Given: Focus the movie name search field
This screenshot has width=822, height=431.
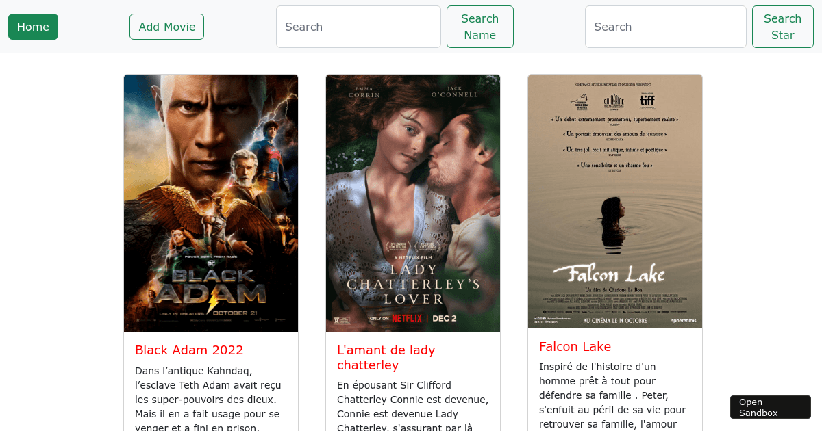Looking at the screenshot, I should click(358, 27).
